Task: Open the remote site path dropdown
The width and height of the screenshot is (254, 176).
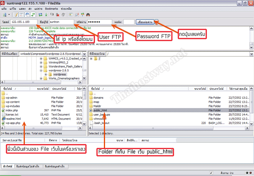Action: tap(251, 54)
